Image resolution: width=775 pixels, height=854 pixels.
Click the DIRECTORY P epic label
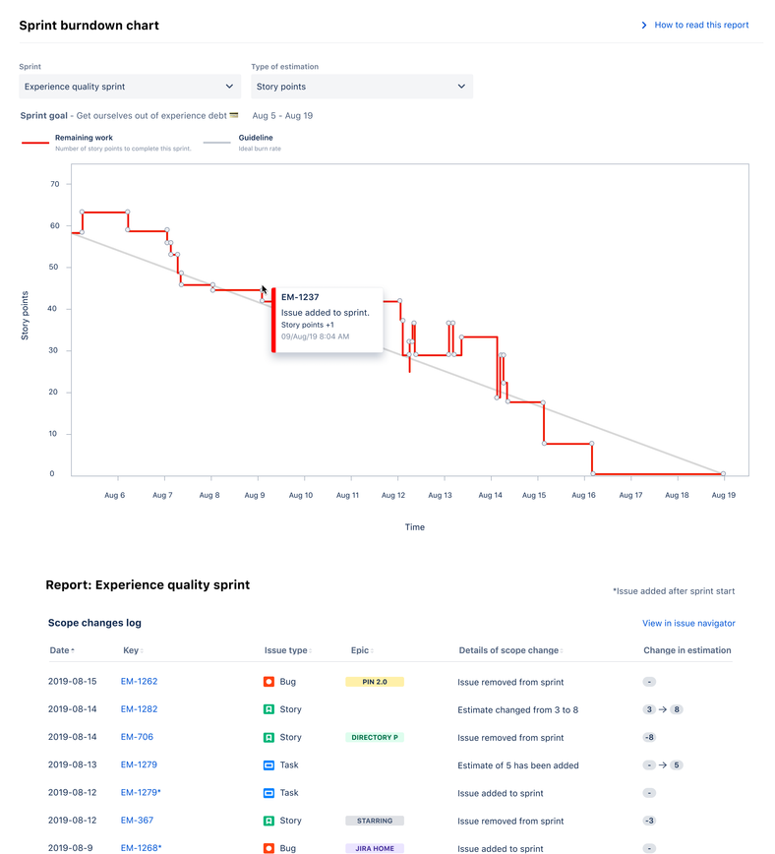tap(375, 738)
